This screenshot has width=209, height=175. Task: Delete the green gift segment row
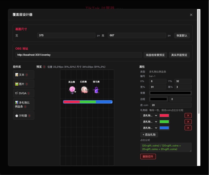(188, 122)
